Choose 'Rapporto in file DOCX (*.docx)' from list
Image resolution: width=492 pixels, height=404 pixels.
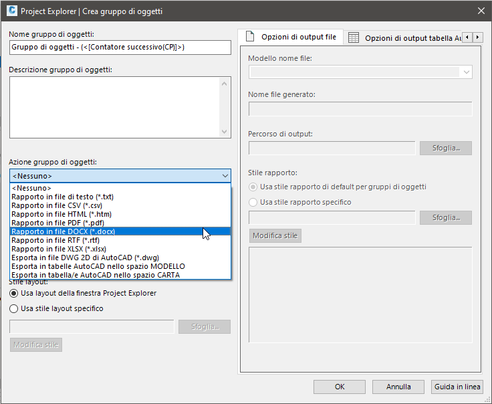(x=64, y=231)
